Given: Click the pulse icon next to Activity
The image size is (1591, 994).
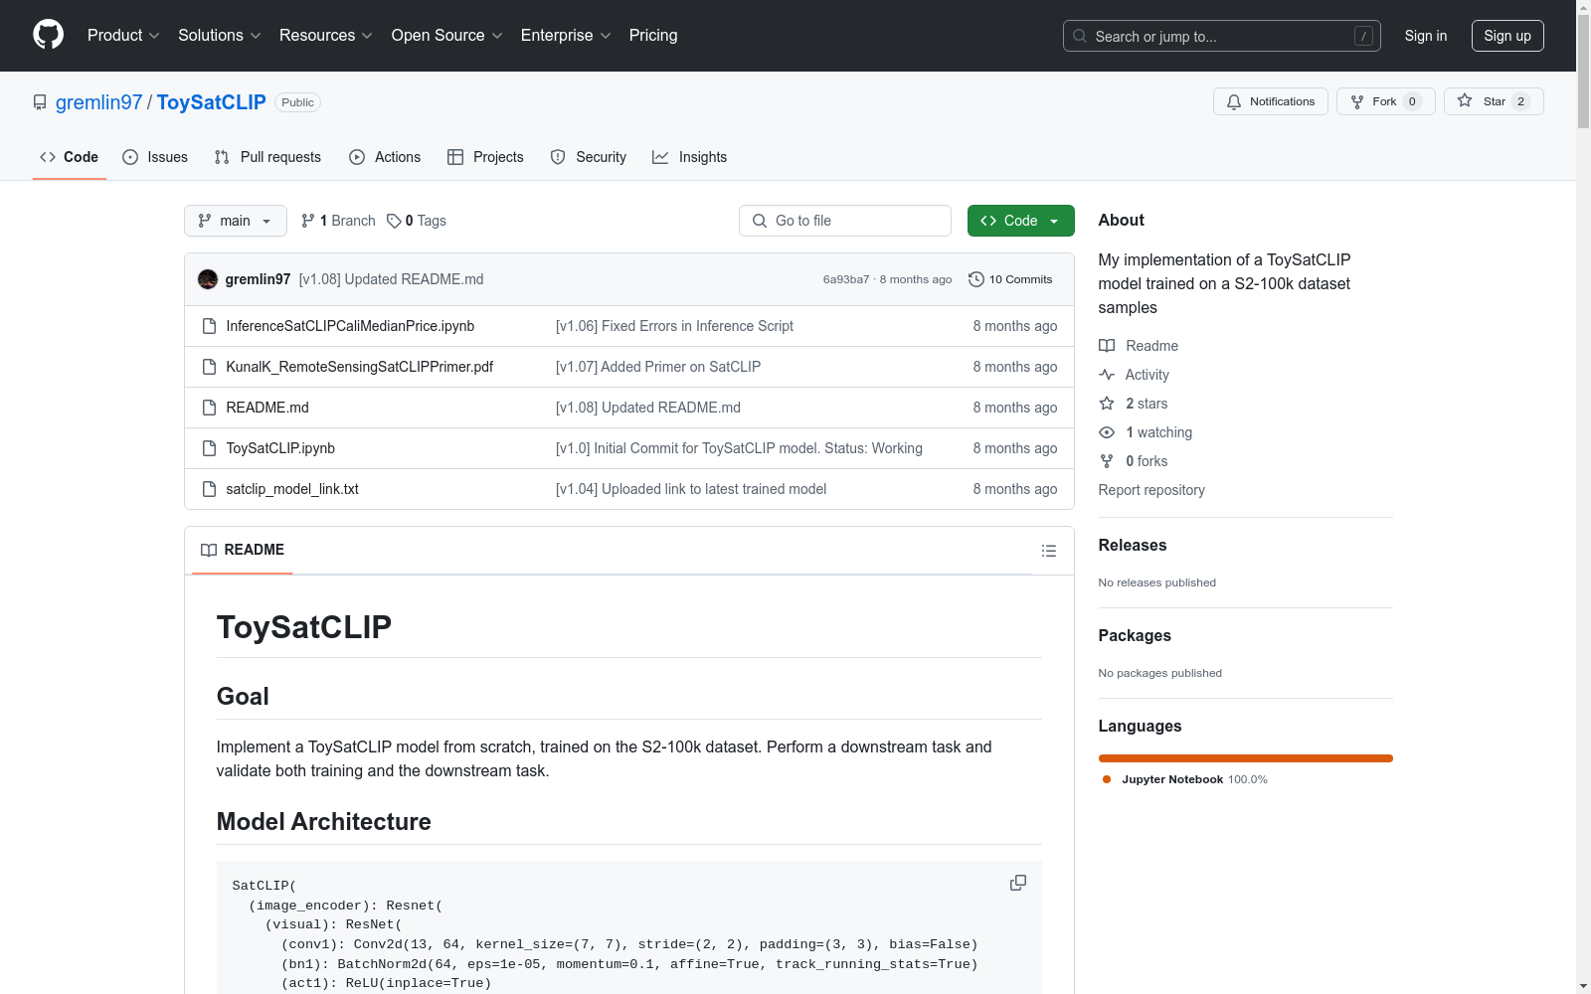Looking at the screenshot, I should click(x=1107, y=375).
